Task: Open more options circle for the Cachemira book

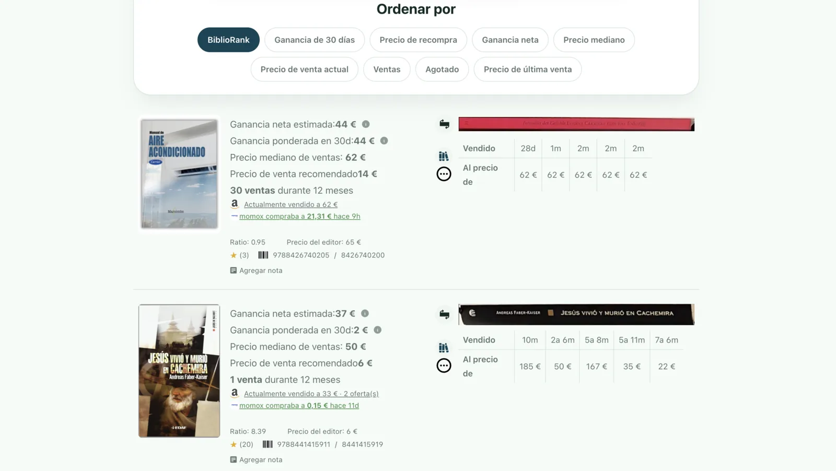Action: [x=444, y=366]
